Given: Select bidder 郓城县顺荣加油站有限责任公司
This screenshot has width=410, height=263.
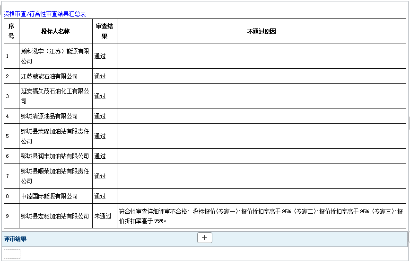Looking at the screenshot, I should point(55,176).
